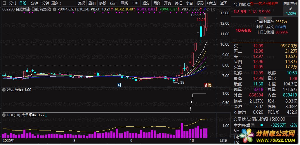Click the 买二 price 12.98
This screenshot has width=300, height=145.
pos(258,51)
